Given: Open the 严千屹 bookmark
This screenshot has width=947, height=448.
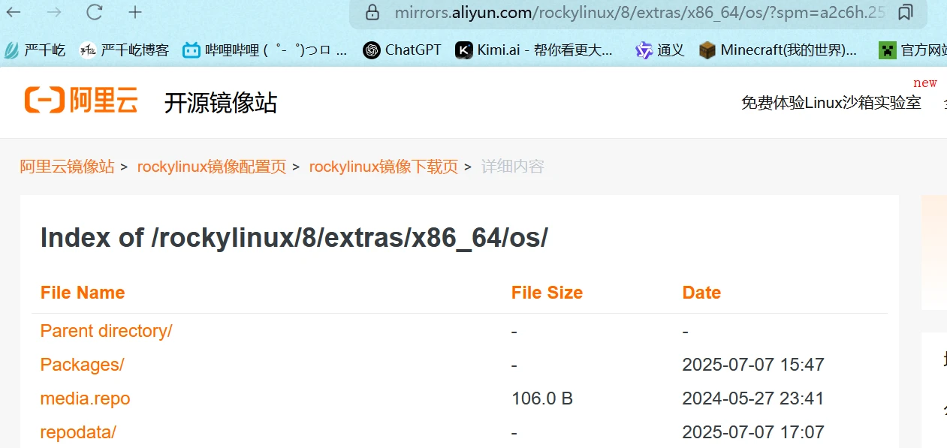Looking at the screenshot, I should (35, 50).
